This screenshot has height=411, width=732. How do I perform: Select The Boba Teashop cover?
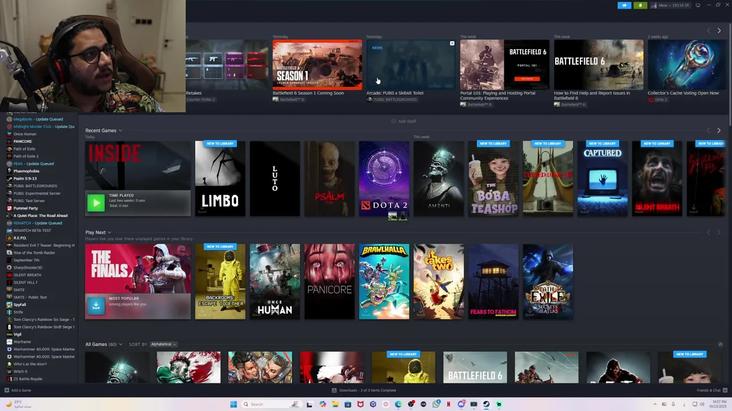[x=494, y=179]
